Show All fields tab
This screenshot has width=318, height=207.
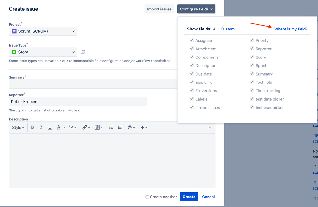(215, 29)
